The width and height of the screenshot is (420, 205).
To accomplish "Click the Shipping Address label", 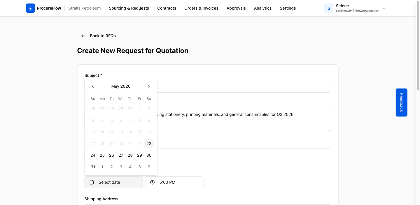I will (x=101, y=199).
